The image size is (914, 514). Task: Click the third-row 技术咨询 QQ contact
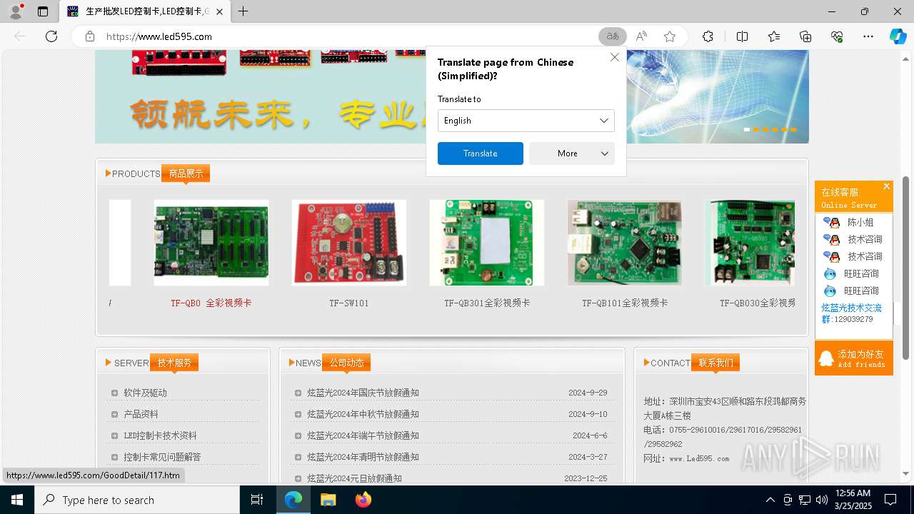point(853,256)
